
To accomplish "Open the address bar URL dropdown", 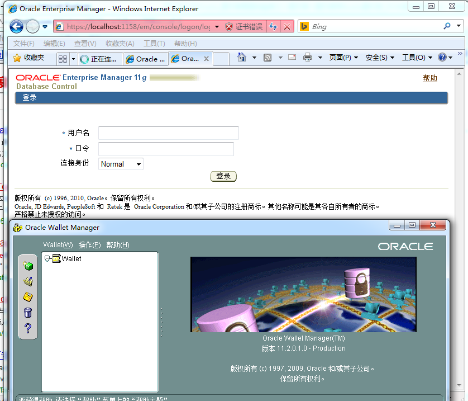I will tap(217, 27).
